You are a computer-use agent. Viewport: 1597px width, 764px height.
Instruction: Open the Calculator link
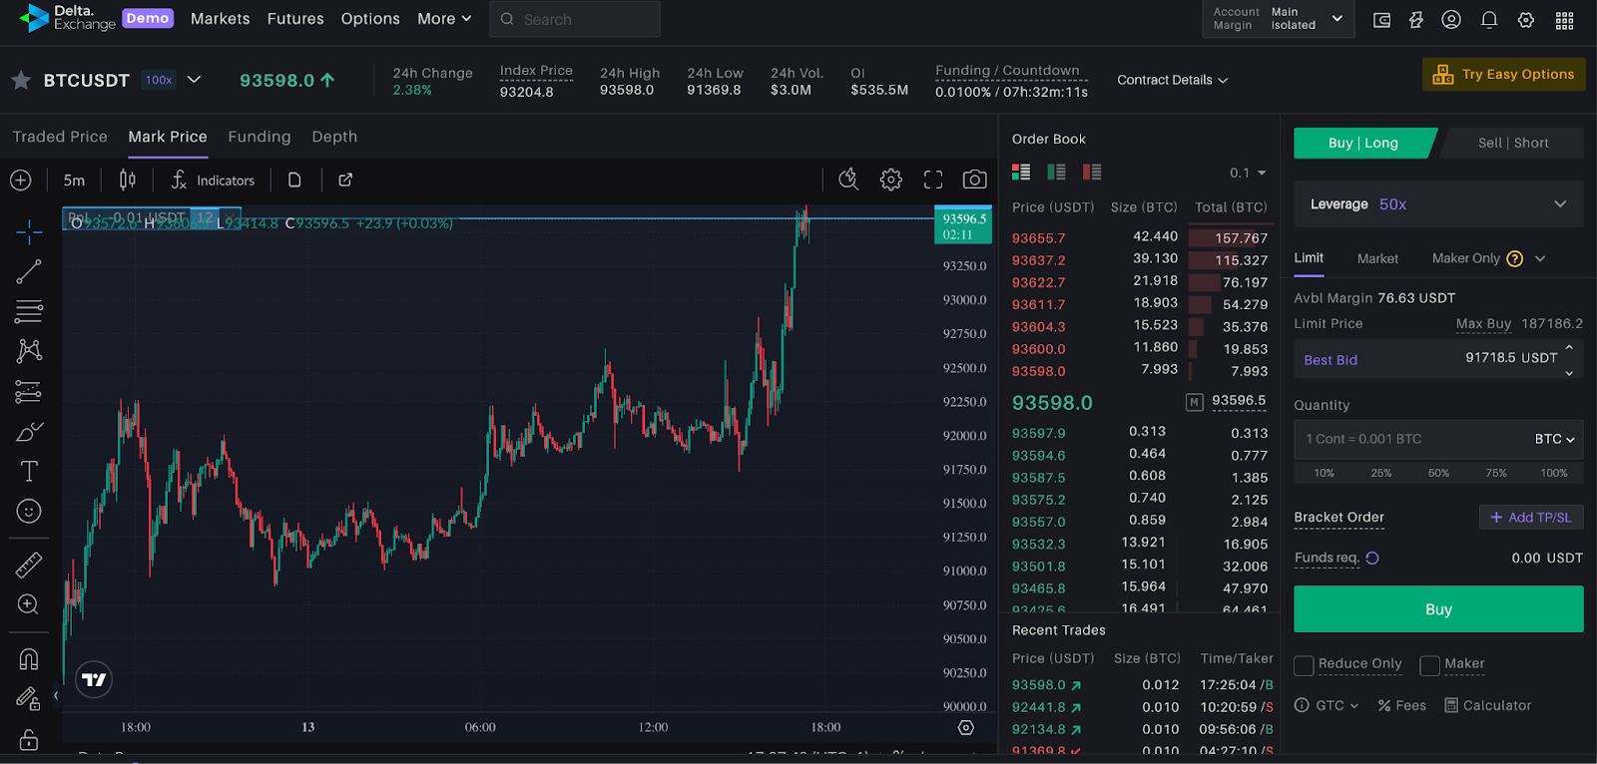point(1487,705)
